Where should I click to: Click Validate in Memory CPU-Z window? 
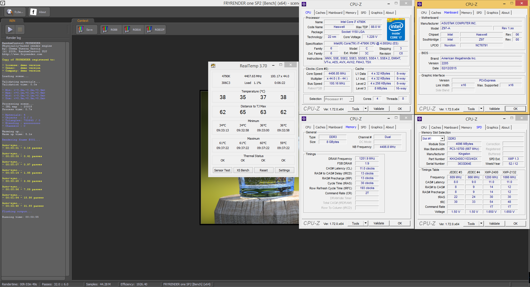(379, 223)
